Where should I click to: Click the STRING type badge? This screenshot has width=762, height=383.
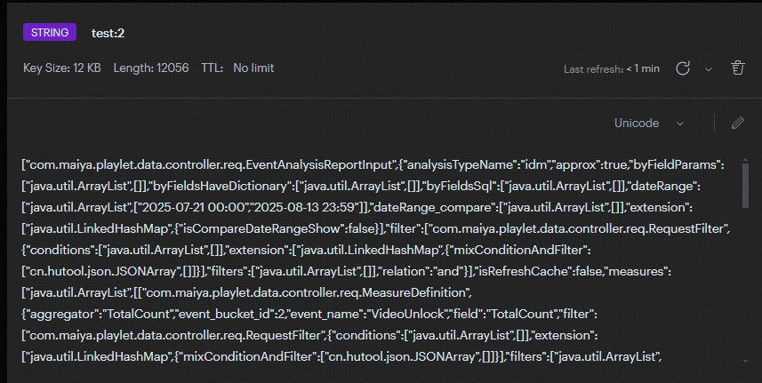click(50, 33)
